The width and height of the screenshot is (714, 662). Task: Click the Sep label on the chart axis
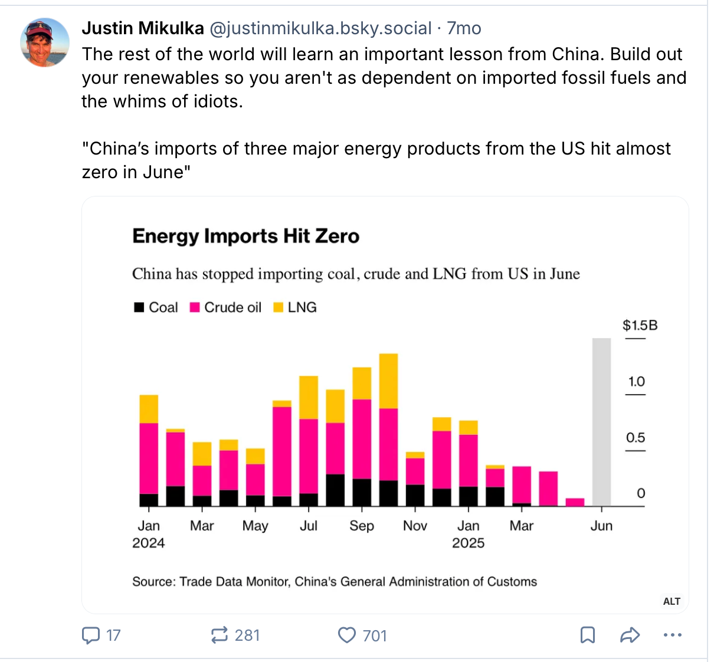(x=361, y=526)
